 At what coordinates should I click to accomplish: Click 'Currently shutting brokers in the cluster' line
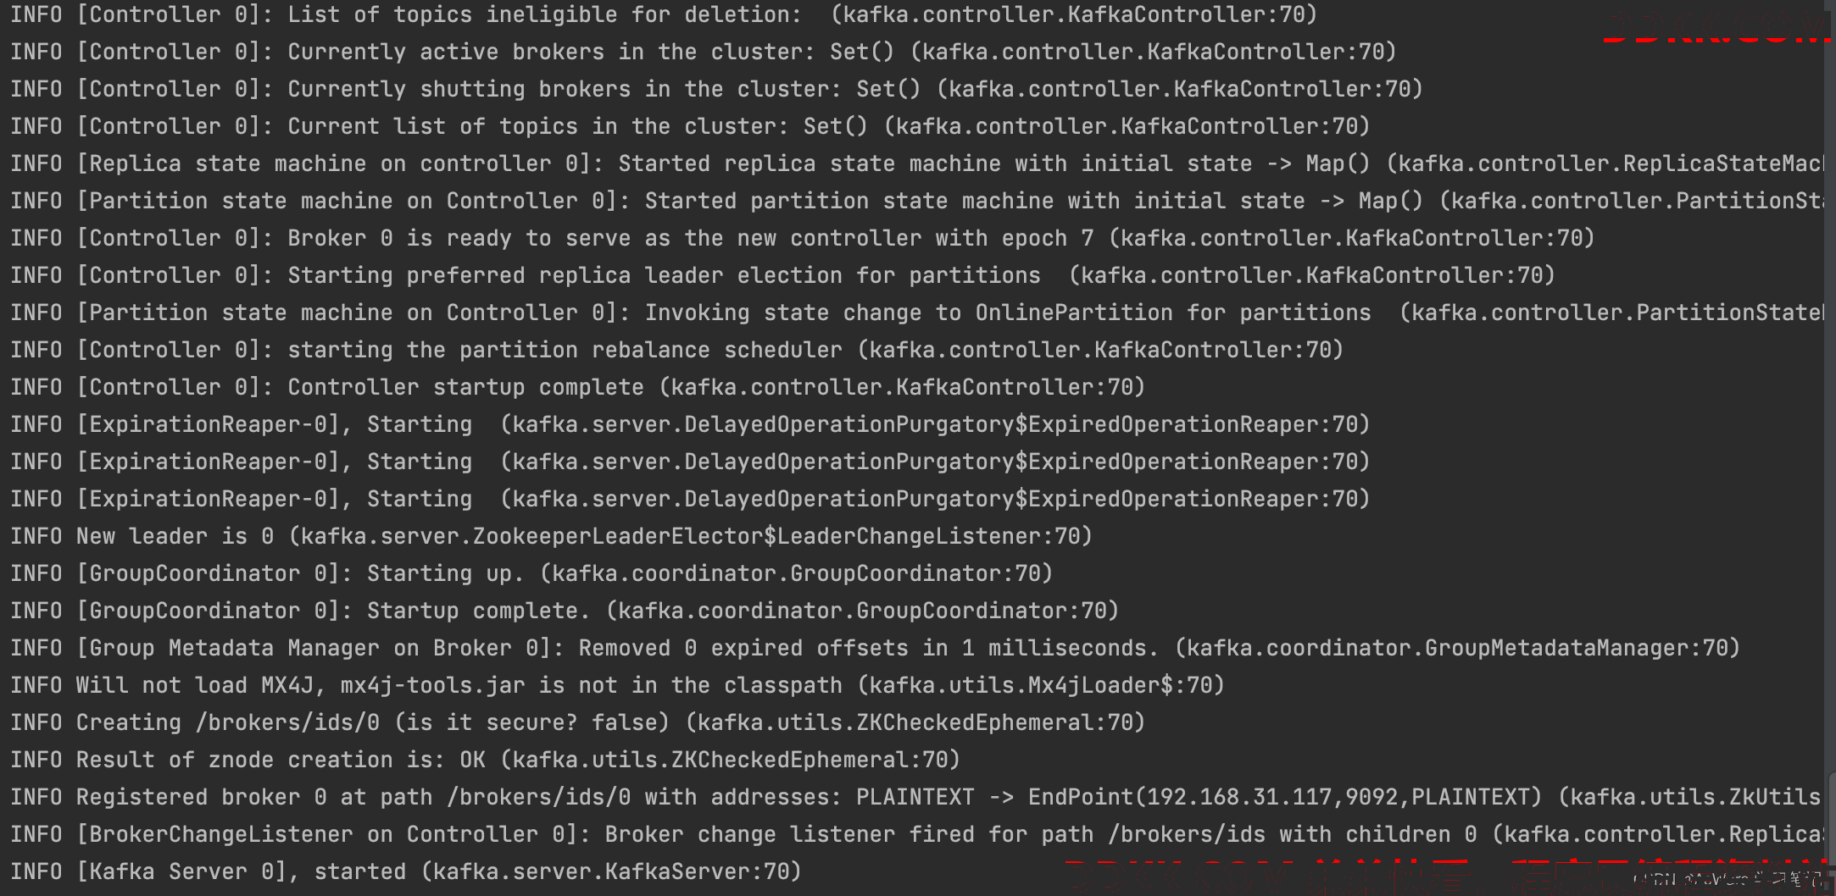point(717,89)
